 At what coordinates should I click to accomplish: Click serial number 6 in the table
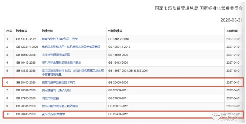coord(7,82)
